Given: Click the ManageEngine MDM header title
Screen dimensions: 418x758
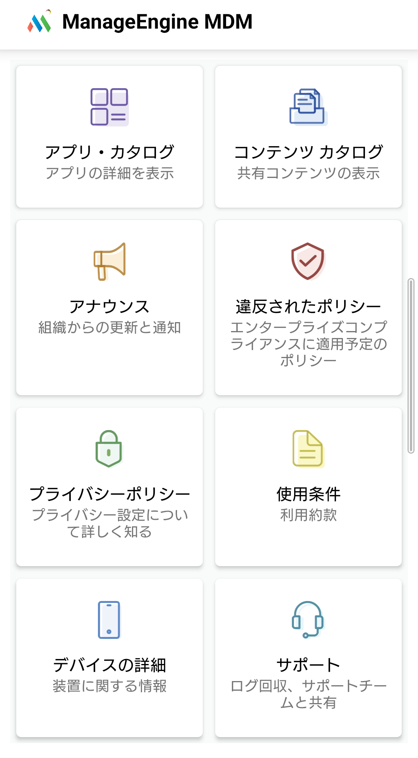Looking at the screenshot, I should point(157,22).
